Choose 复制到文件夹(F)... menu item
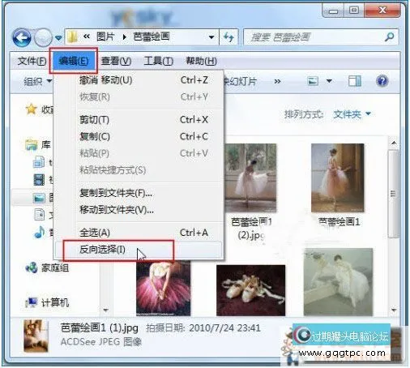The image size is (410, 368). pyautogui.click(x=139, y=193)
